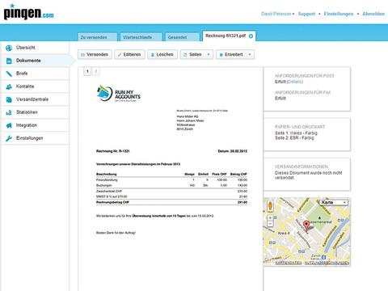Open the Einstellungen wrench icon
The image size is (388, 291).
[9, 138]
